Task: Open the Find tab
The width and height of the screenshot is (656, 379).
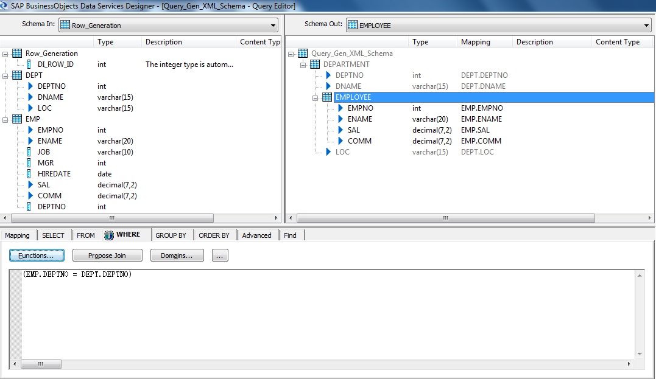Action: (291, 235)
